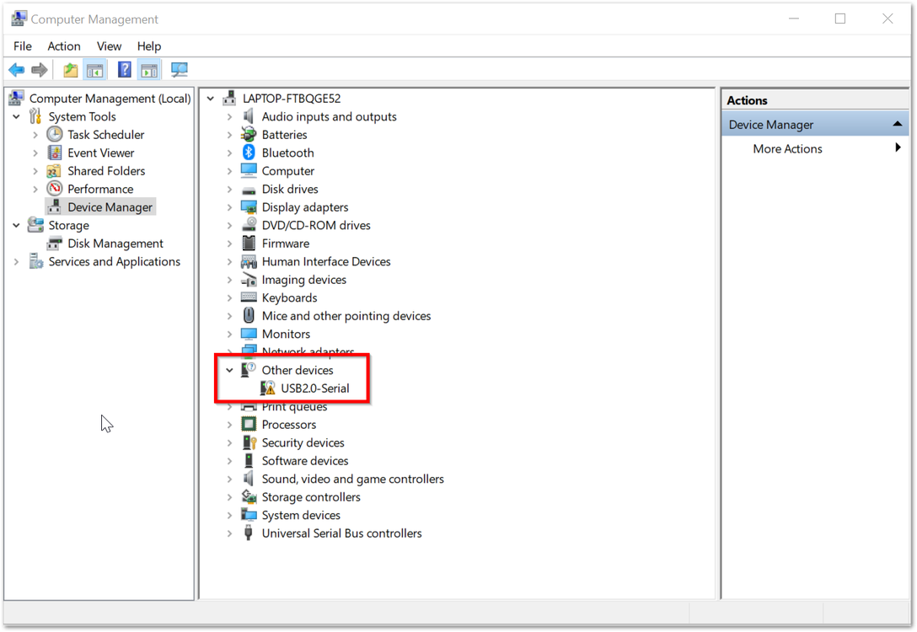Select the Print queues category
This screenshot has width=917, height=632.
tap(294, 406)
